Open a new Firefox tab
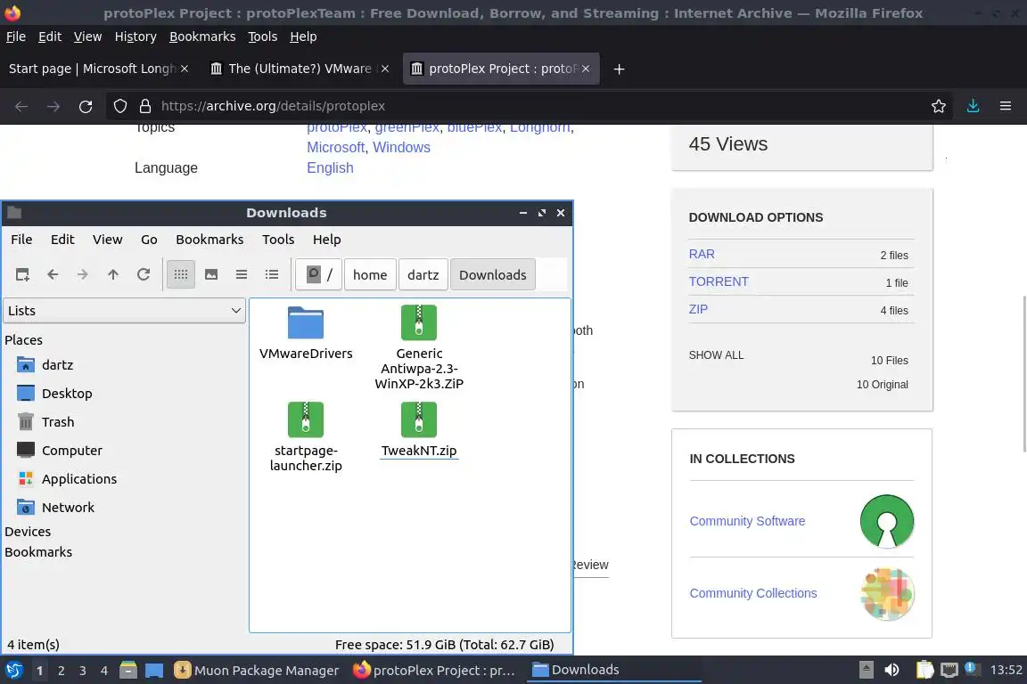 click(x=619, y=69)
